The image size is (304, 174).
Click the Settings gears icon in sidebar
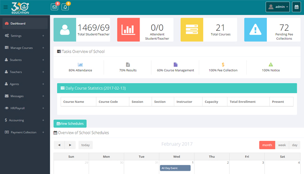tap(7, 36)
